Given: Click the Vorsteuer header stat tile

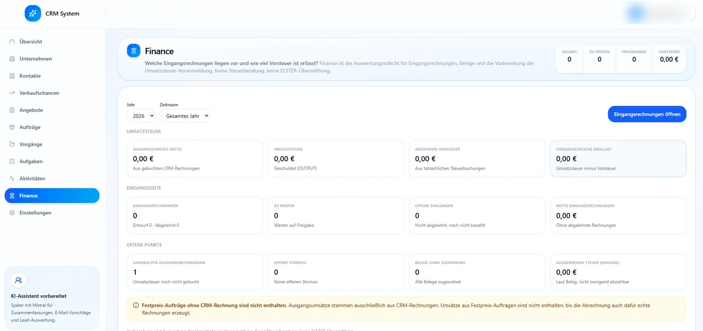Looking at the screenshot, I should 669,59.
